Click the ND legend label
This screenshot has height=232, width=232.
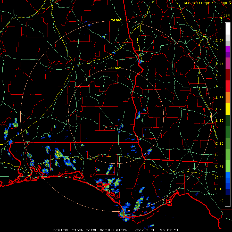point(221,201)
